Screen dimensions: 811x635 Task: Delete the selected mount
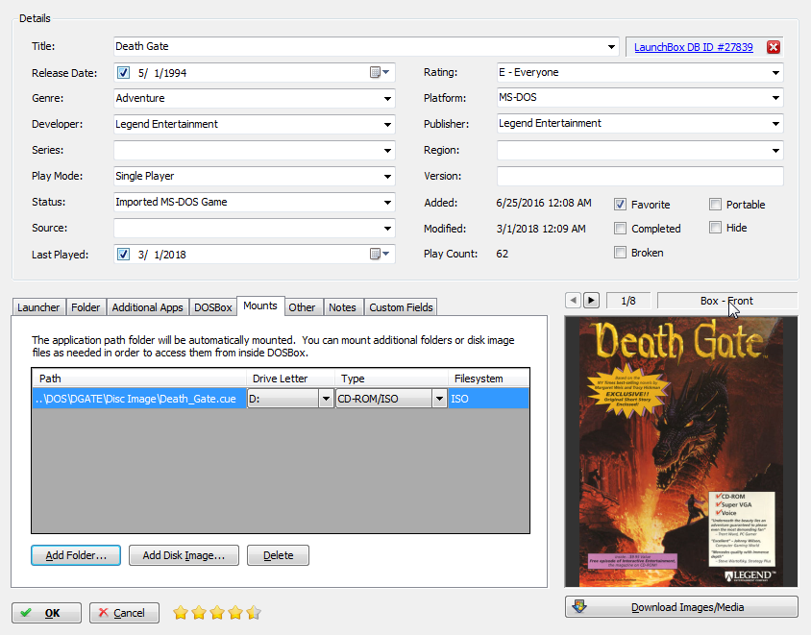tap(279, 555)
